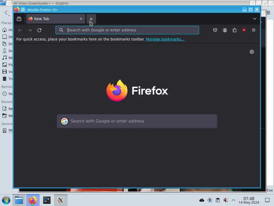Open Pictures place in Dolphin sidebar
Screen dimensions: 274x206
(x=7, y=65)
